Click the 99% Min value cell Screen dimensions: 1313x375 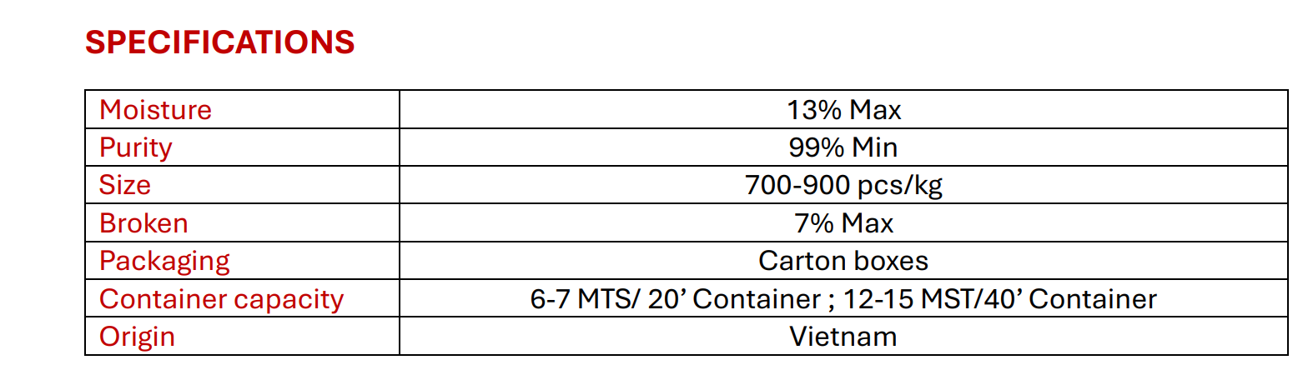(843, 147)
